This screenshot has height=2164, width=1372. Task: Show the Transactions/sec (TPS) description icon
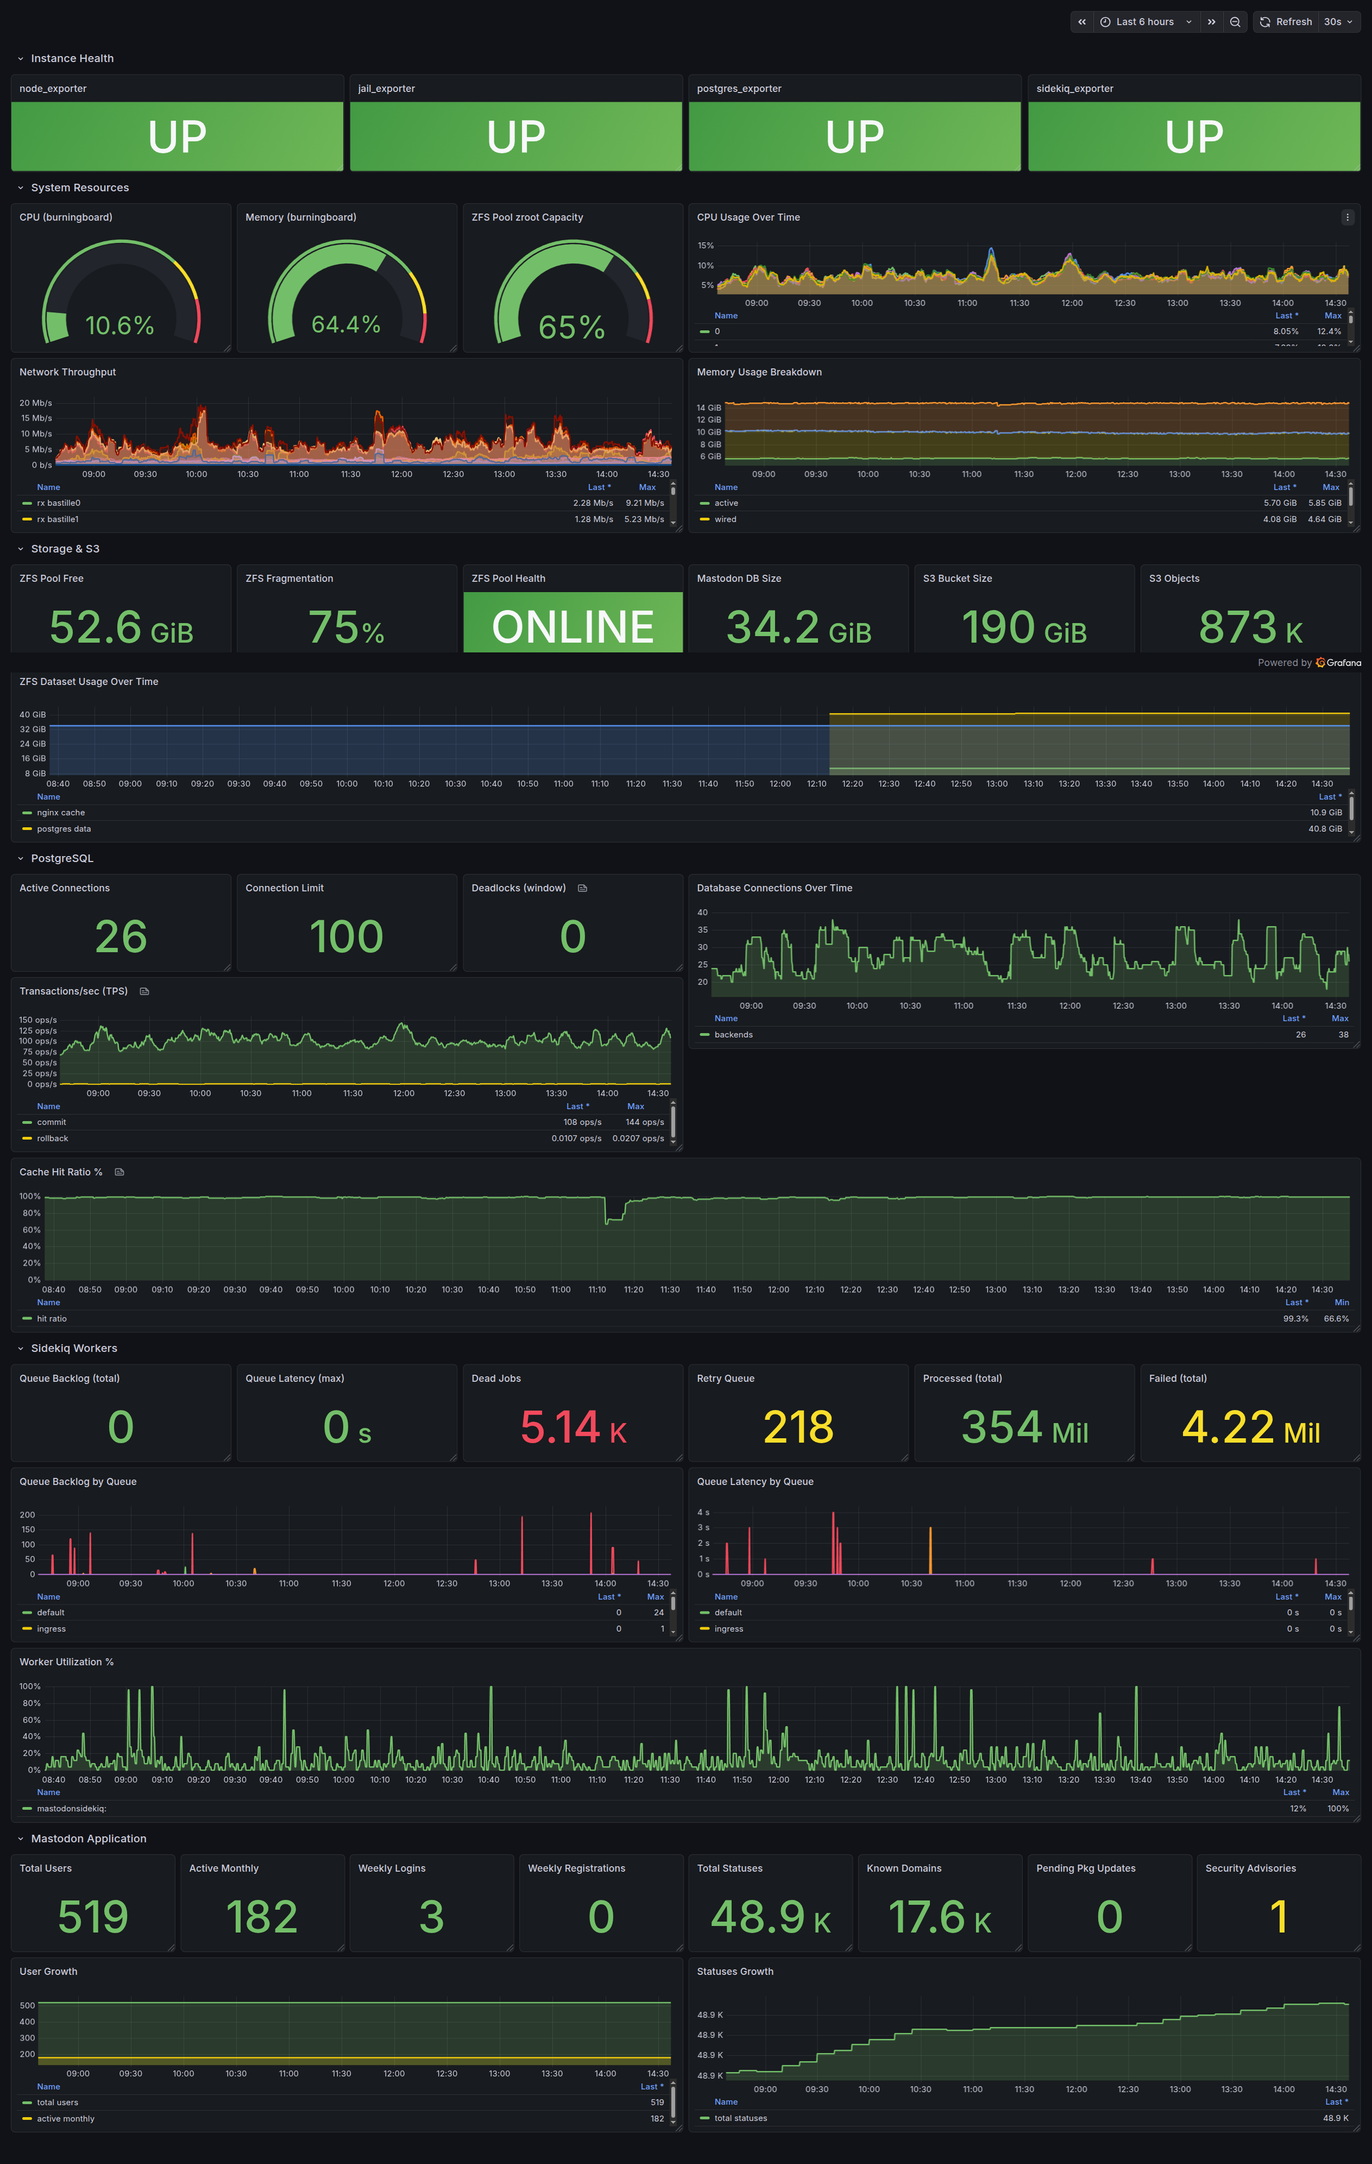coord(144,991)
